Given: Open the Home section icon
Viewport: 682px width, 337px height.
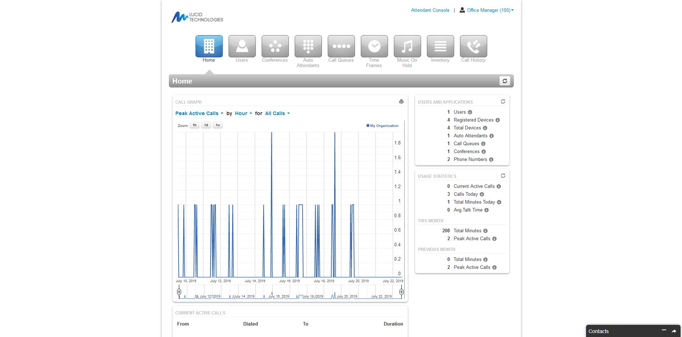Looking at the screenshot, I should pos(209,46).
